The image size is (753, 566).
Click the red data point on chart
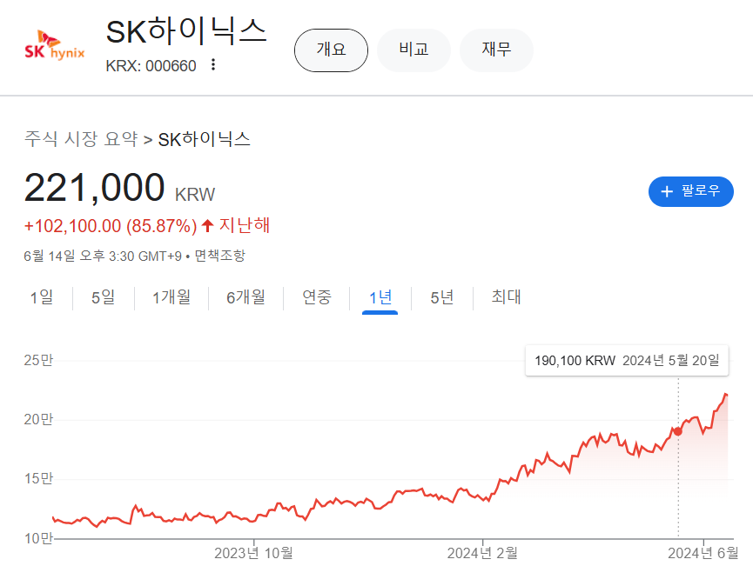pos(678,431)
